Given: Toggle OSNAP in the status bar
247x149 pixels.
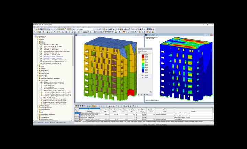Looking at the screenshot, I should pyautogui.click(x=158, y=125).
